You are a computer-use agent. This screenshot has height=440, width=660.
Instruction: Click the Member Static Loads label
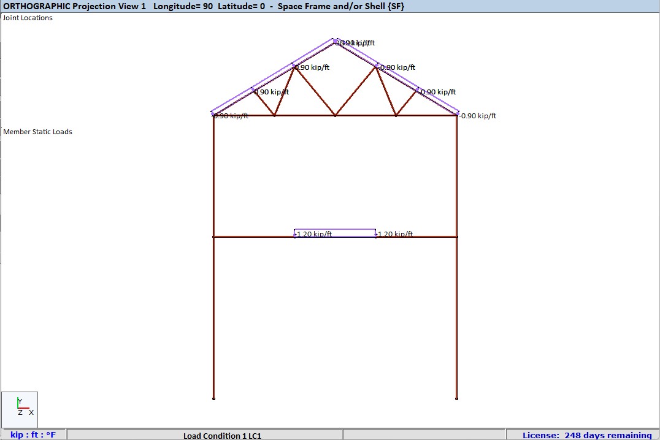[x=37, y=131]
